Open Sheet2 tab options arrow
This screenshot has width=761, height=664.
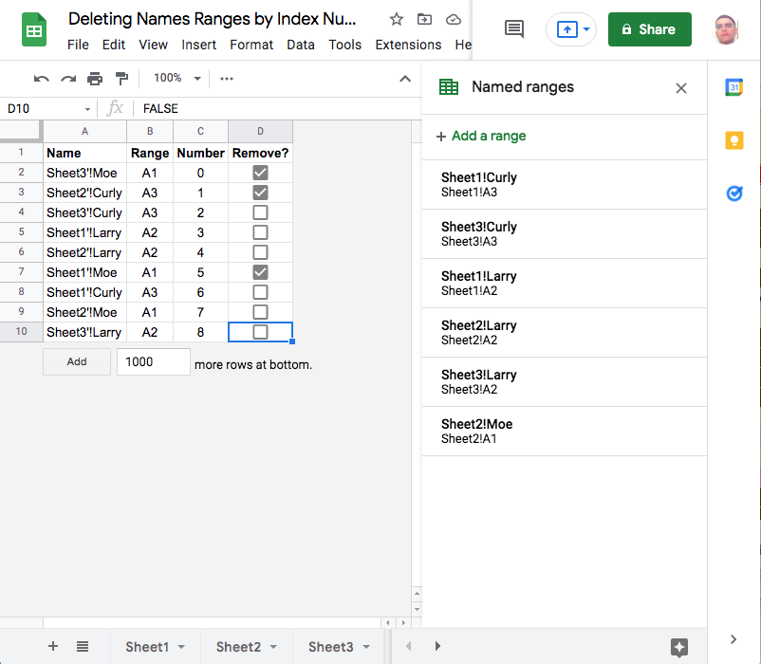pyautogui.click(x=273, y=647)
